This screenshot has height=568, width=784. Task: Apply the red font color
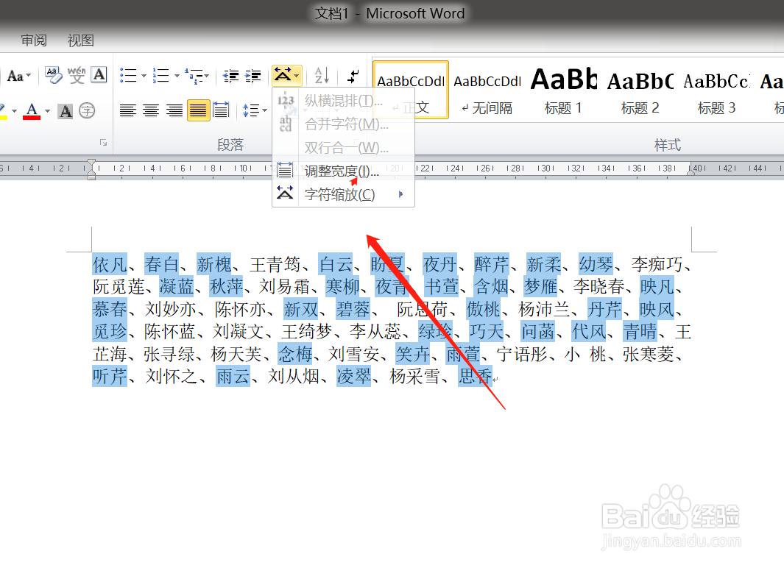[32, 111]
